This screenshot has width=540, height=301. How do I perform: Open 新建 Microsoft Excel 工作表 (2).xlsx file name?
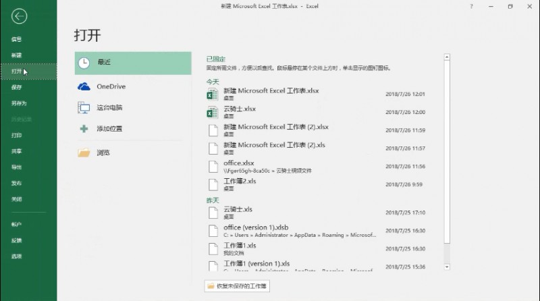pyautogui.click(x=276, y=127)
